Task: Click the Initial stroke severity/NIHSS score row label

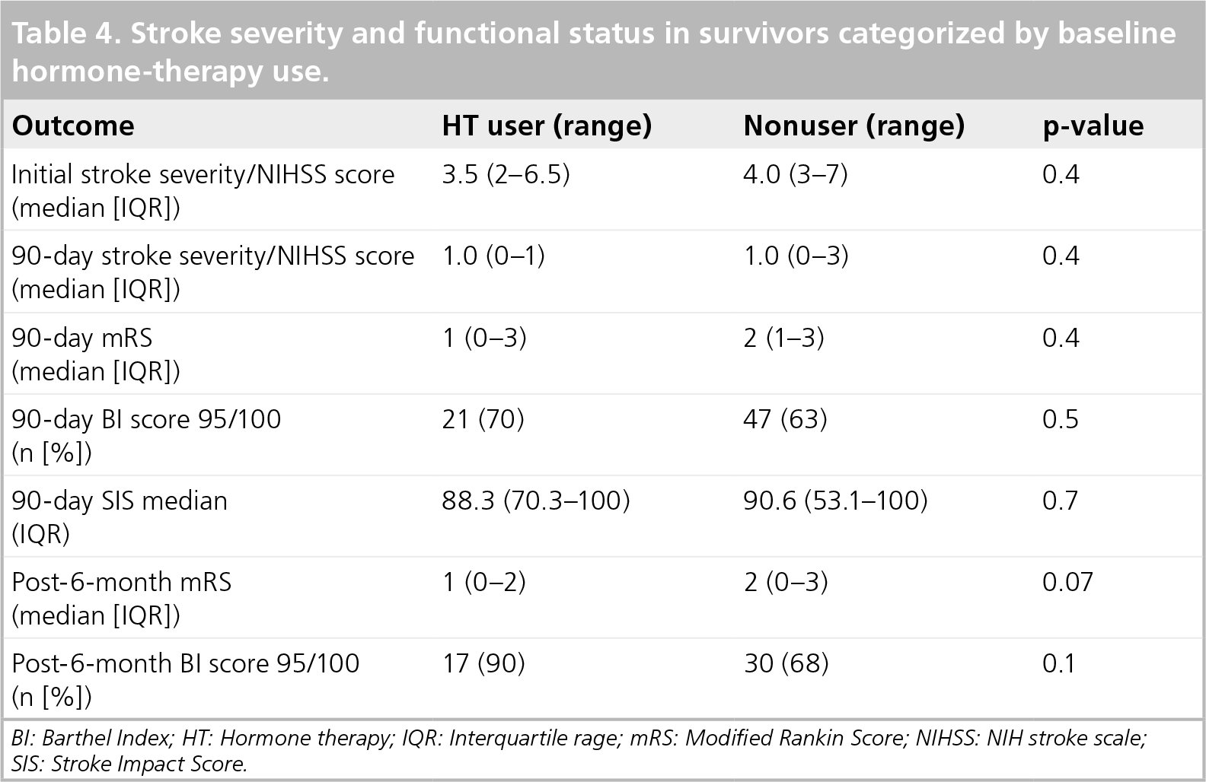Action: point(203,191)
